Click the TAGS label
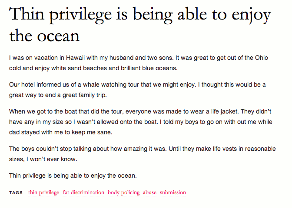The width and height of the screenshot is (292, 208). point(16,192)
